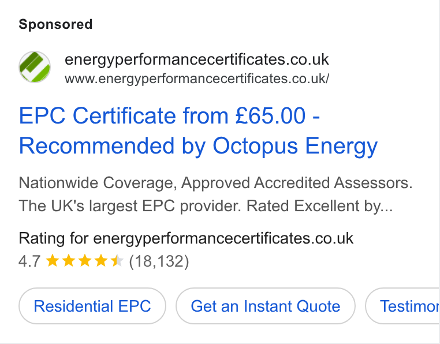Click the 4.7 rating score
The image size is (440, 344).
[x=29, y=261]
